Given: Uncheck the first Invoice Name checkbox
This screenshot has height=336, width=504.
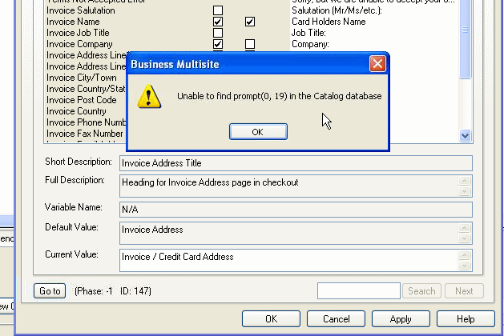Looking at the screenshot, I should (218, 22).
